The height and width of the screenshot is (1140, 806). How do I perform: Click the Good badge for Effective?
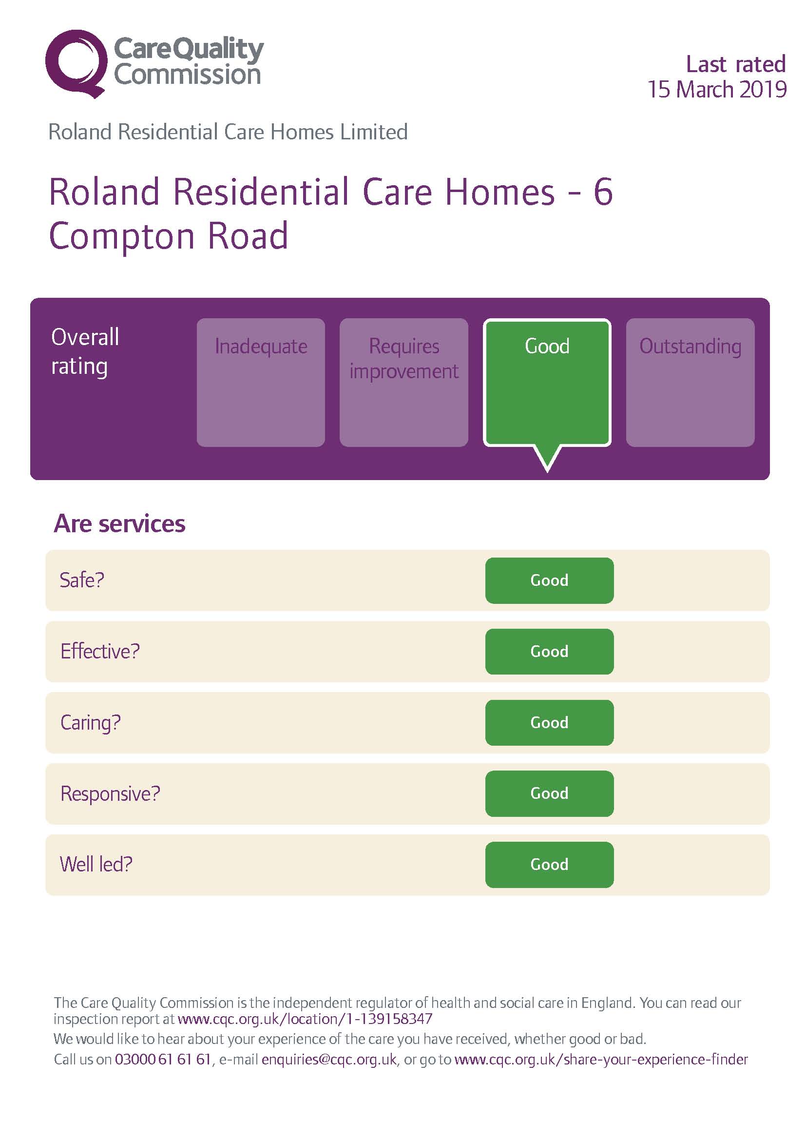(x=549, y=651)
